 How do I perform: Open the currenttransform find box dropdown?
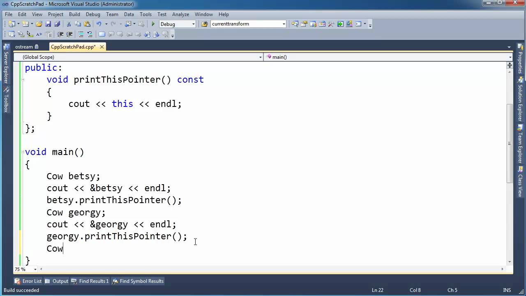tap(284, 24)
